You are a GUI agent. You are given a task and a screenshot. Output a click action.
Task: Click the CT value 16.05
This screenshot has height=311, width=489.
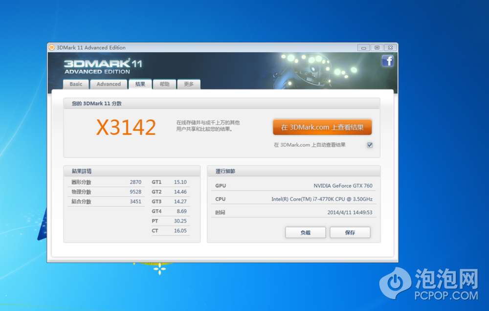click(x=180, y=230)
